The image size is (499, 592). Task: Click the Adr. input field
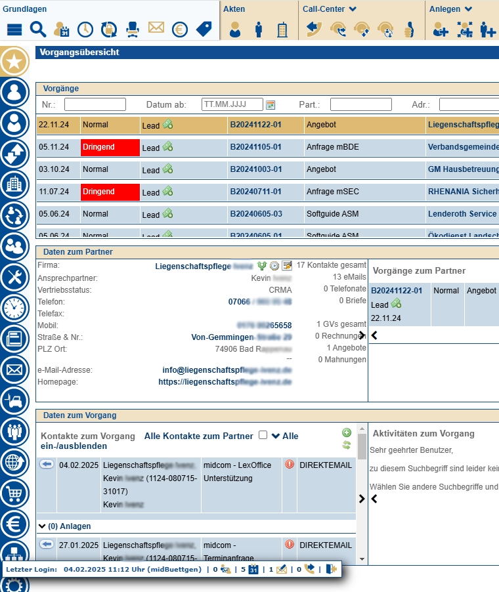[469, 104]
